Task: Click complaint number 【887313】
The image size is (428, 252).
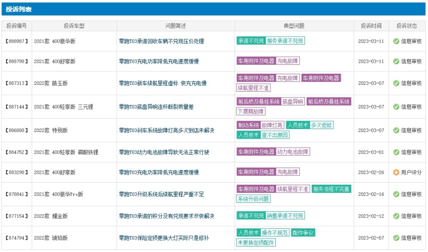Action: (17, 83)
